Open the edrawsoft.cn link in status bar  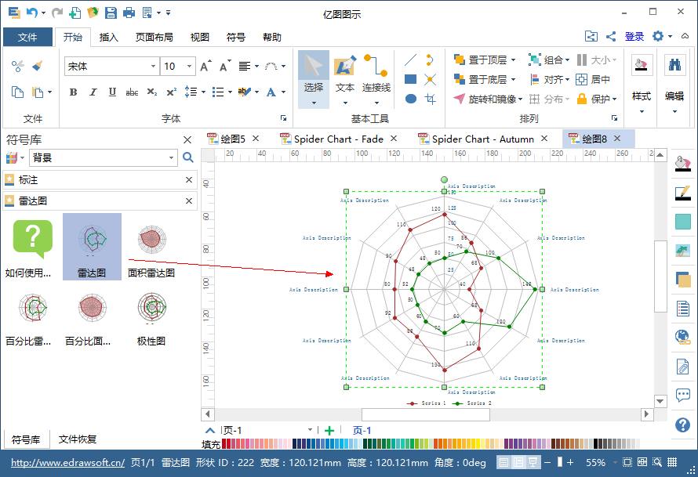[x=67, y=463]
